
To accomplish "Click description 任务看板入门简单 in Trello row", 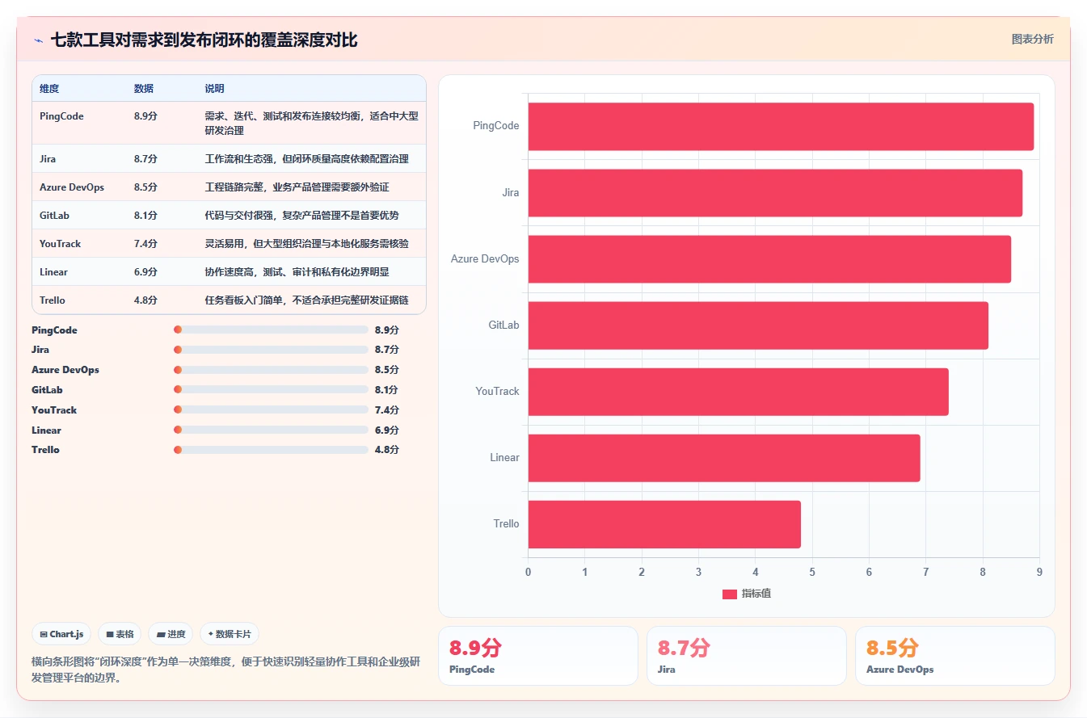I will [306, 300].
